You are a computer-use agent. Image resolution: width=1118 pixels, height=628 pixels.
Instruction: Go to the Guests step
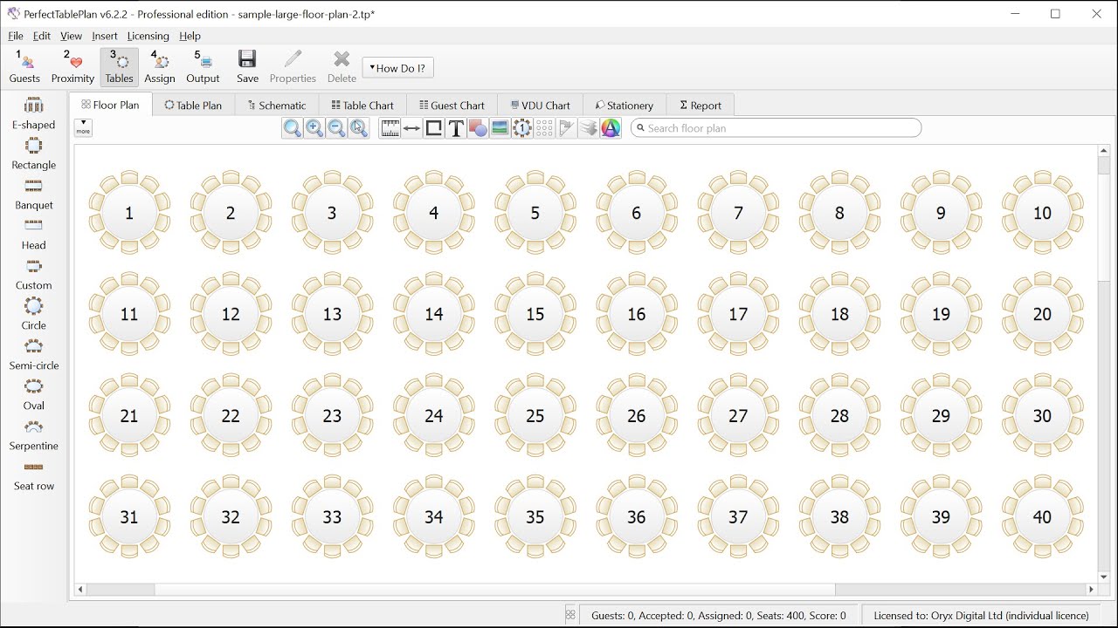tap(24, 66)
